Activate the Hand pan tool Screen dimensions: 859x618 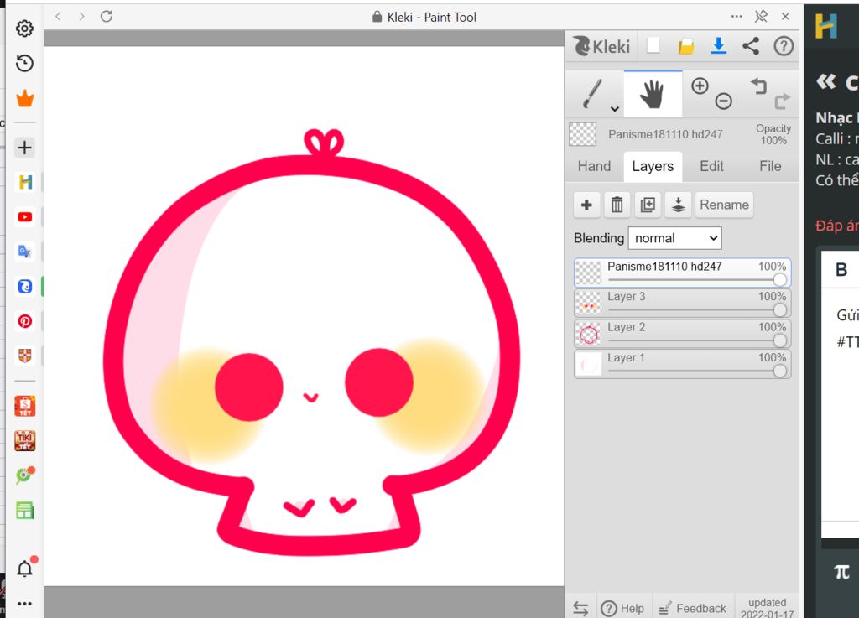652,94
